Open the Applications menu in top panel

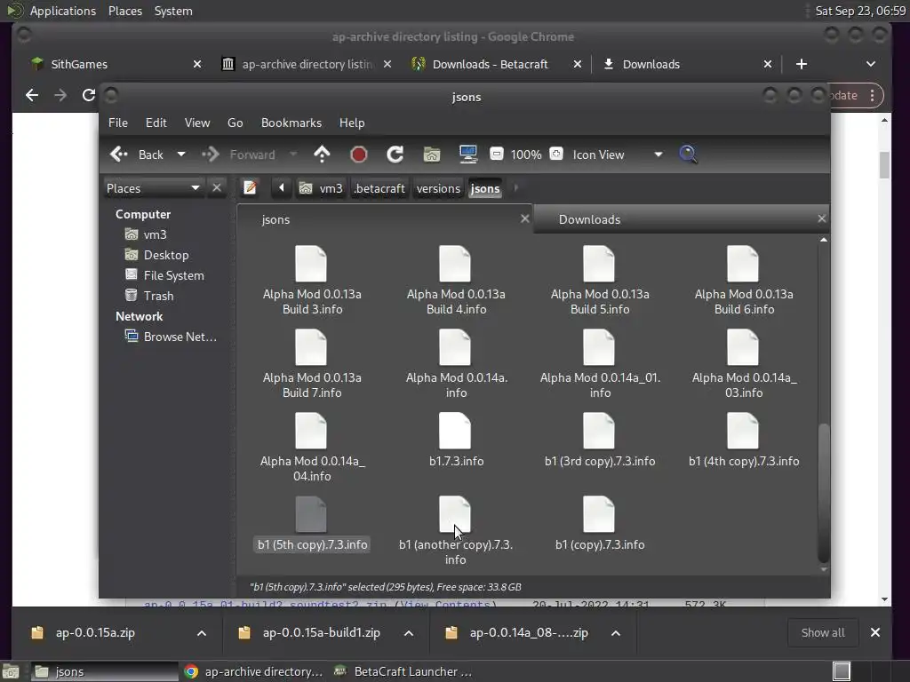tap(63, 11)
